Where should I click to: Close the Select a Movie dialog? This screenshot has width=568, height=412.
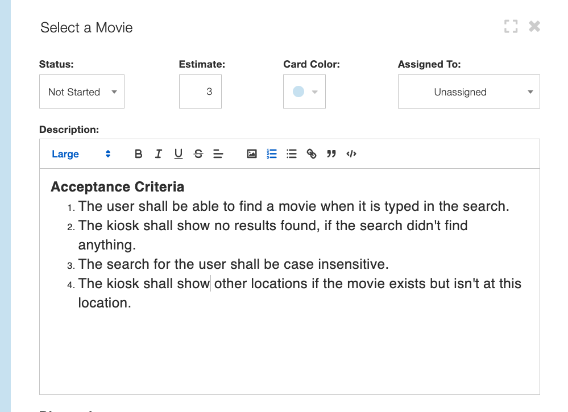pos(534,27)
